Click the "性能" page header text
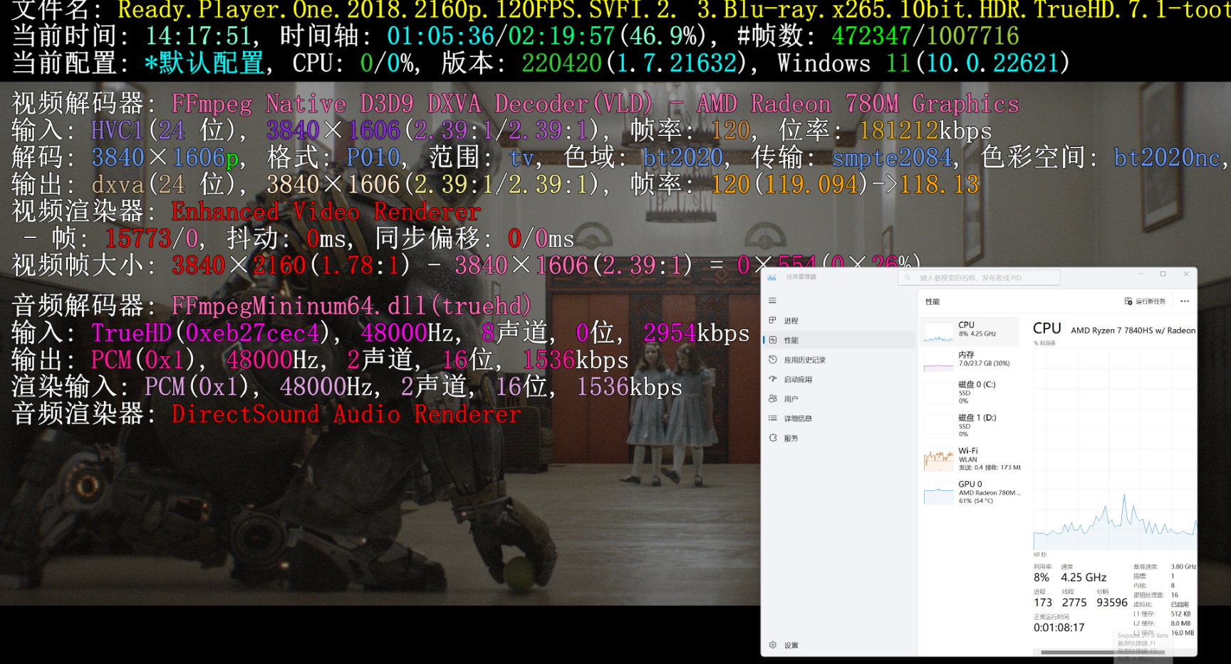The height and width of the screenshot is (664, 1231). coord(933,302)
